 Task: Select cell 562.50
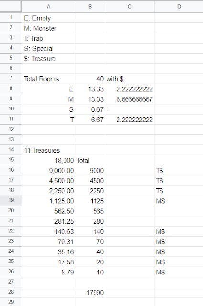pos(49,211)
